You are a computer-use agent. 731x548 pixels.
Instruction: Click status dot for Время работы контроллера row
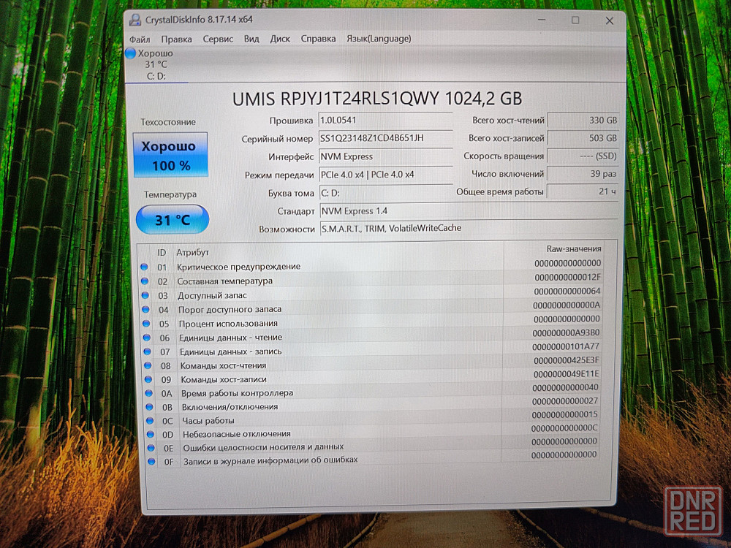point(148,393)
